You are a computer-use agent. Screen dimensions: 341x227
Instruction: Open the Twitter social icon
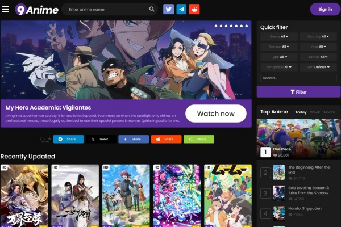[169, 9]
